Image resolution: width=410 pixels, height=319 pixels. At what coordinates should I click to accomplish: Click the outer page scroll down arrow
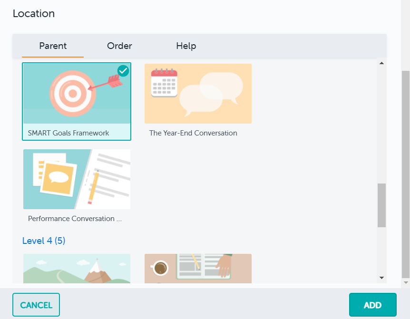[x=406, y=283]
